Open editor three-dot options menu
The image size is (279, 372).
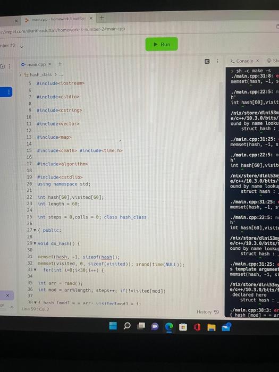point(217,62)
